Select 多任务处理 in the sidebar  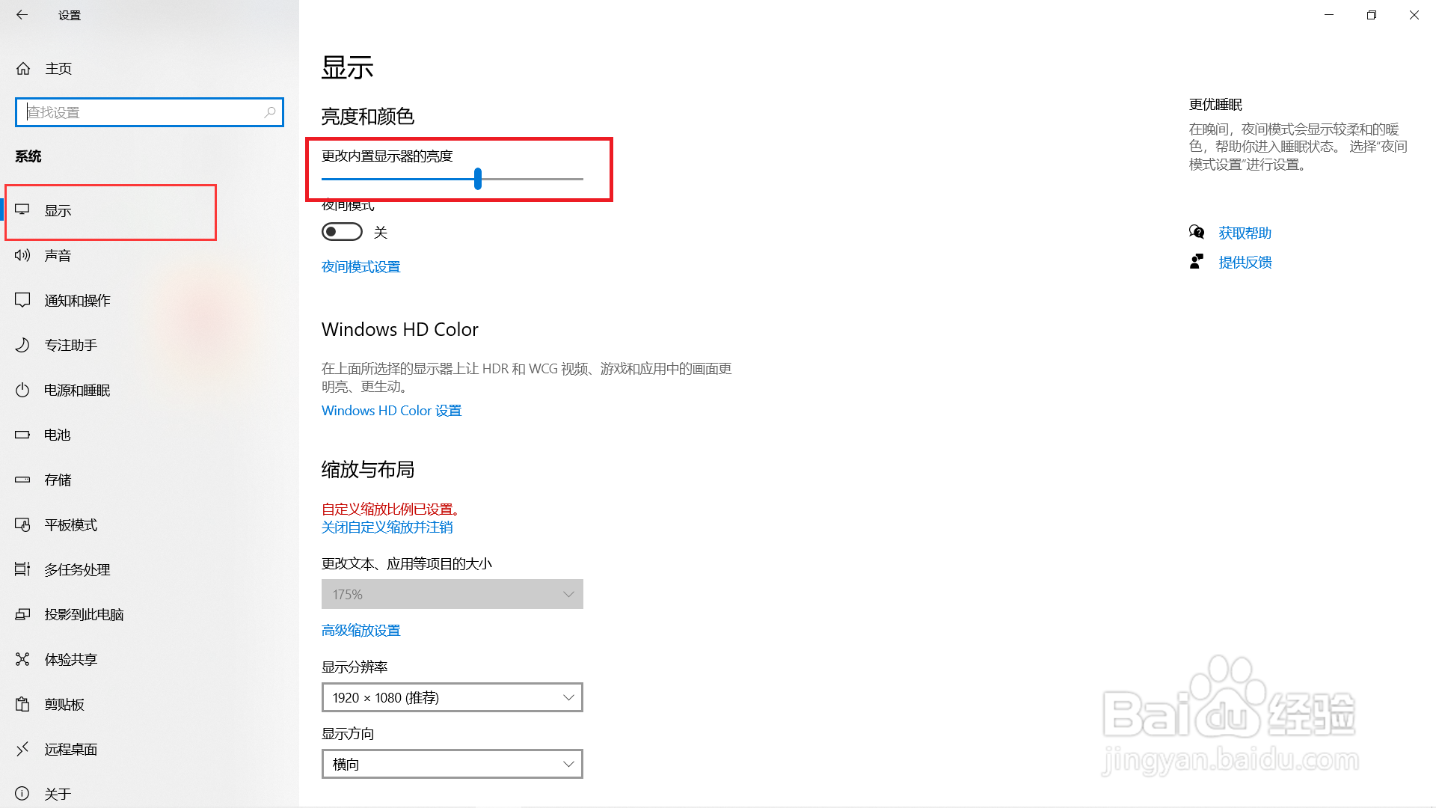tap(77, 570)
